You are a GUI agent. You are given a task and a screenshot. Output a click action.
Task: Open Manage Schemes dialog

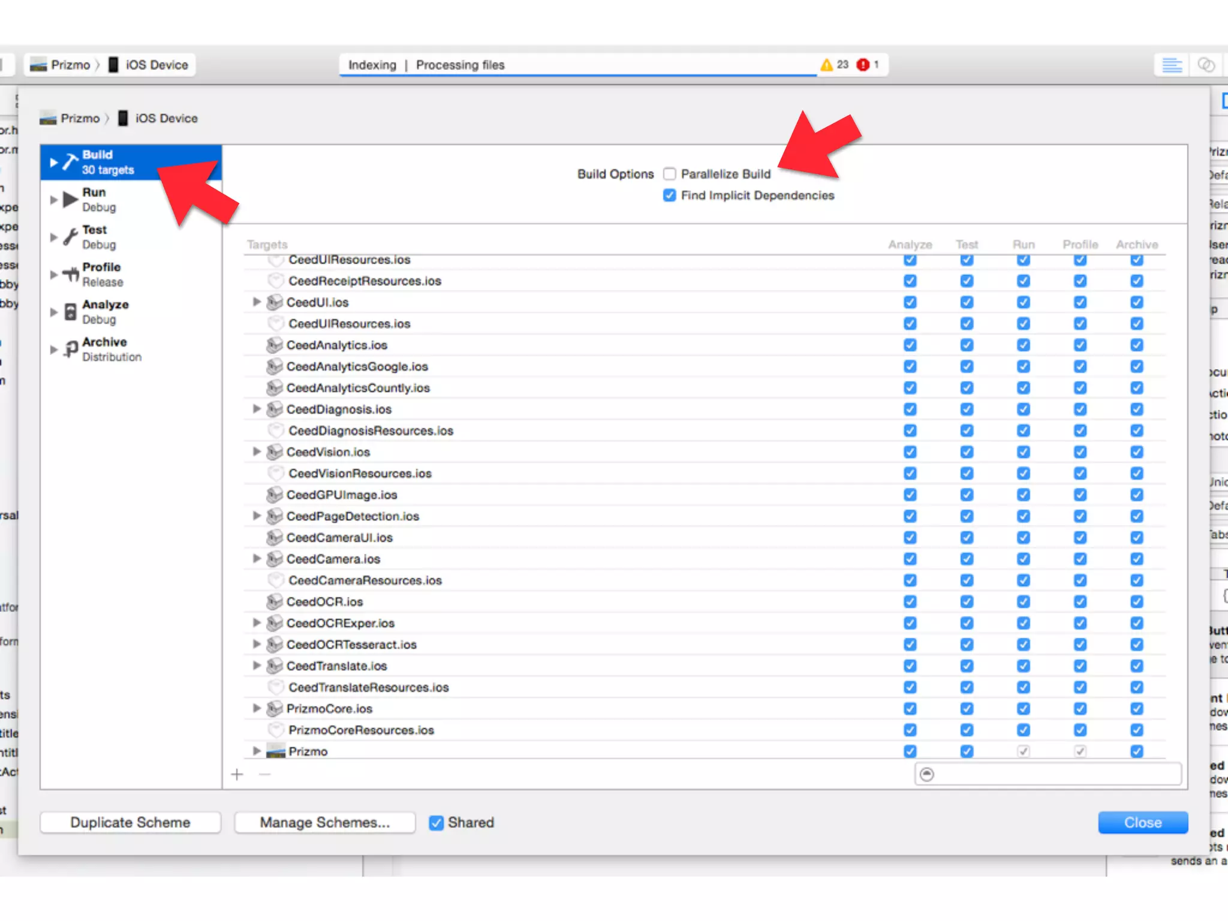(x=324, y=823)
